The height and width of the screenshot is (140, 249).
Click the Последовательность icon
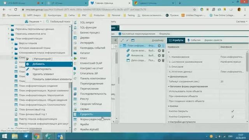coord(75,94)
